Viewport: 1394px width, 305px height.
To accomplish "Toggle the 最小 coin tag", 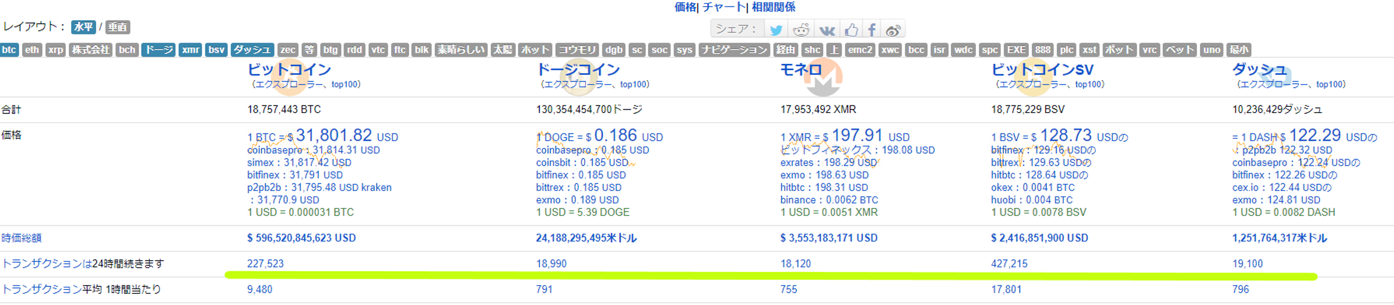I will click(x=1239, y=50).
